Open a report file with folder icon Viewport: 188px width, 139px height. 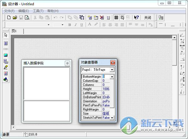[15, 18]
